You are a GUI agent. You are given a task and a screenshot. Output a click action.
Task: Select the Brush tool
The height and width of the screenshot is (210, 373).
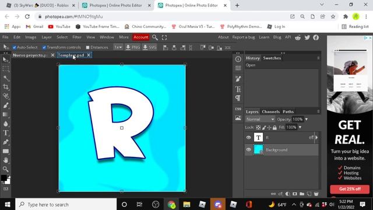pos(6,105)
